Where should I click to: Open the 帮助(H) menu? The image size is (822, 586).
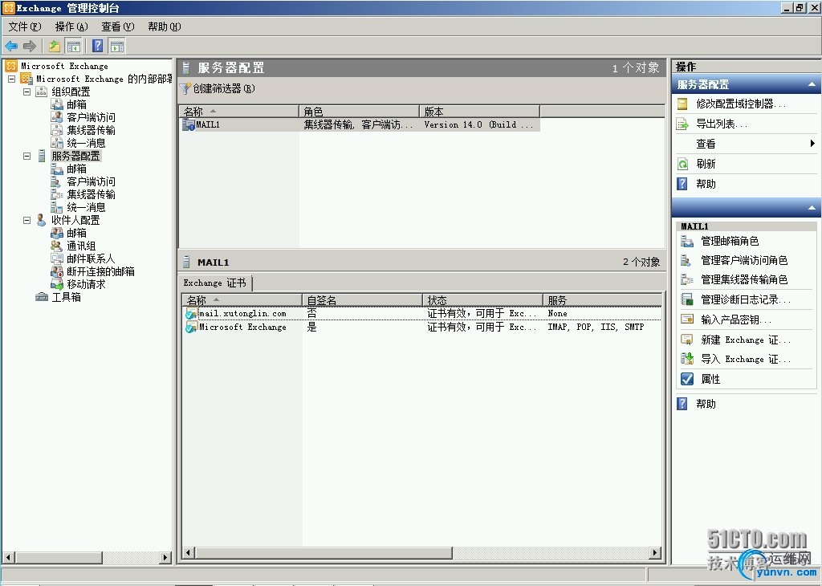[164, 26]
